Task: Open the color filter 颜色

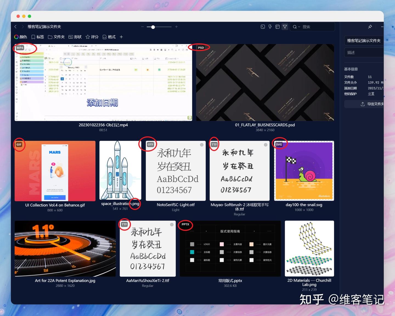Action: click(x=21, y=37)
